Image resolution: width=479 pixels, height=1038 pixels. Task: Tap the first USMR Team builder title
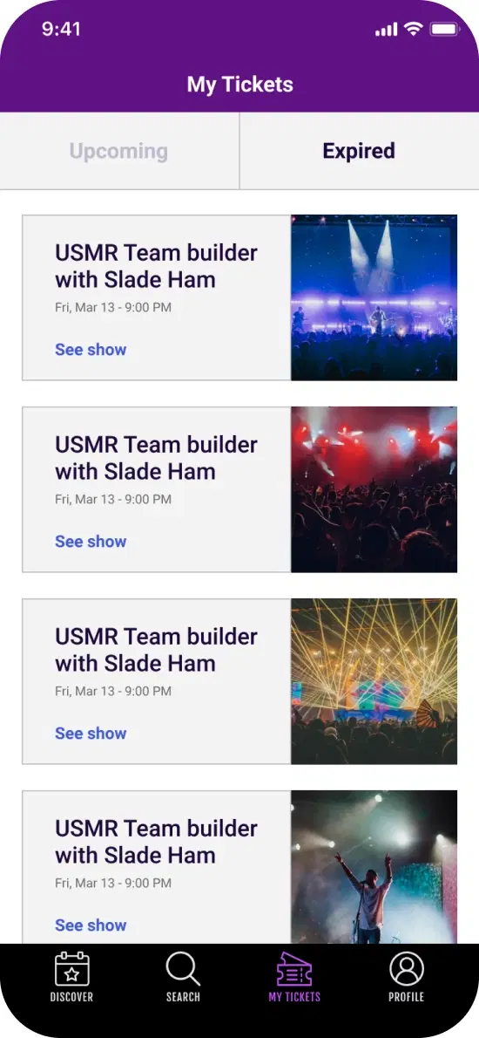pyautogui.click(x=156, y=266)
